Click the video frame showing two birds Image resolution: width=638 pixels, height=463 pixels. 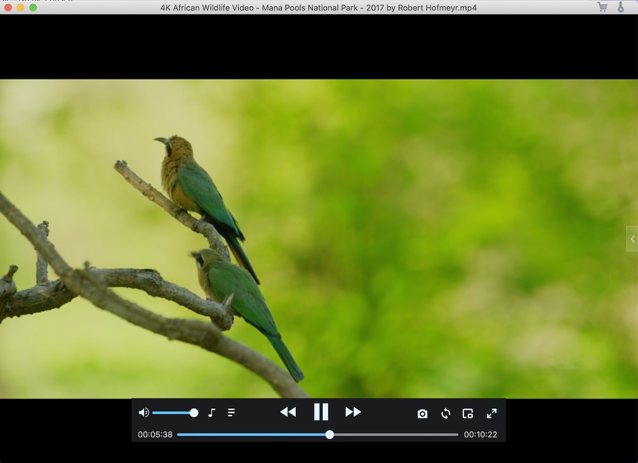point(319,238)
